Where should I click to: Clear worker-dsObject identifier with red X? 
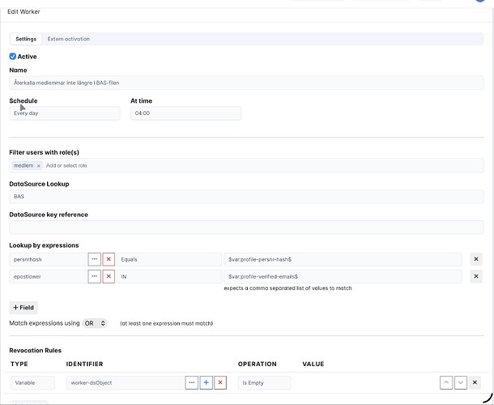(x=220, y=382)
